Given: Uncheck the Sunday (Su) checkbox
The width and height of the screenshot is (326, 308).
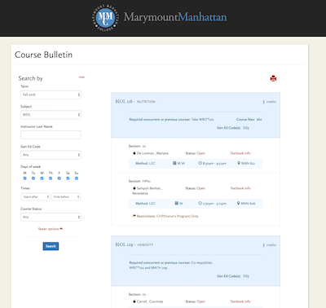Looking at the screenshot, I should tap(77, 178).
